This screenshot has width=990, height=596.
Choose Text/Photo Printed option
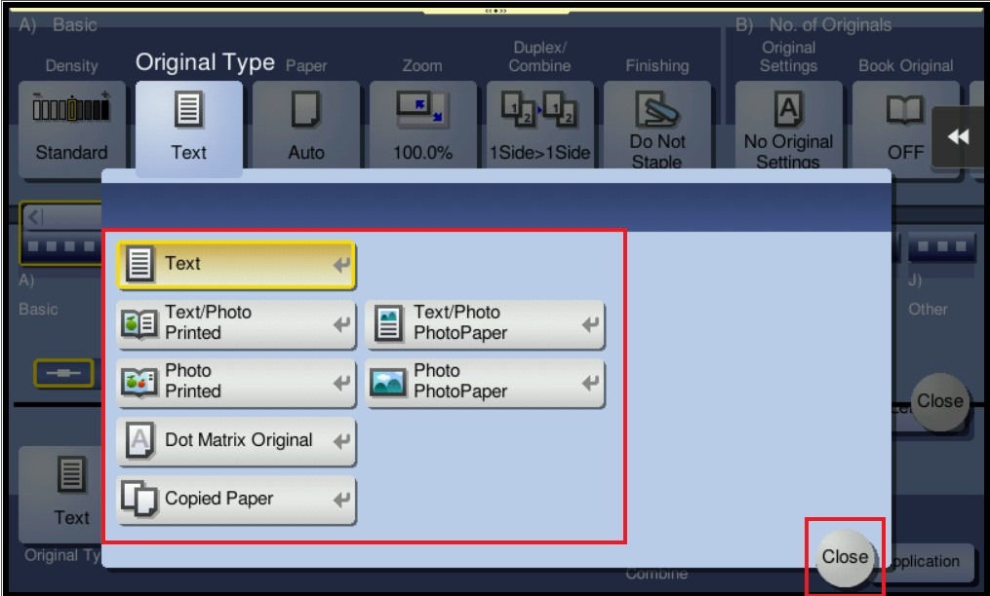click(236, 323)
